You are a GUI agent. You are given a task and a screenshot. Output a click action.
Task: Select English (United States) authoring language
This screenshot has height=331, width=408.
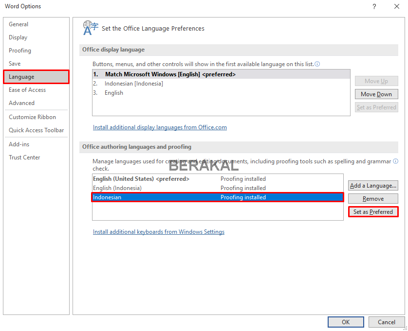click(x=218, y=179)
